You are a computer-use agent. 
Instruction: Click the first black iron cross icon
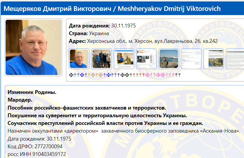pos(70,75)
